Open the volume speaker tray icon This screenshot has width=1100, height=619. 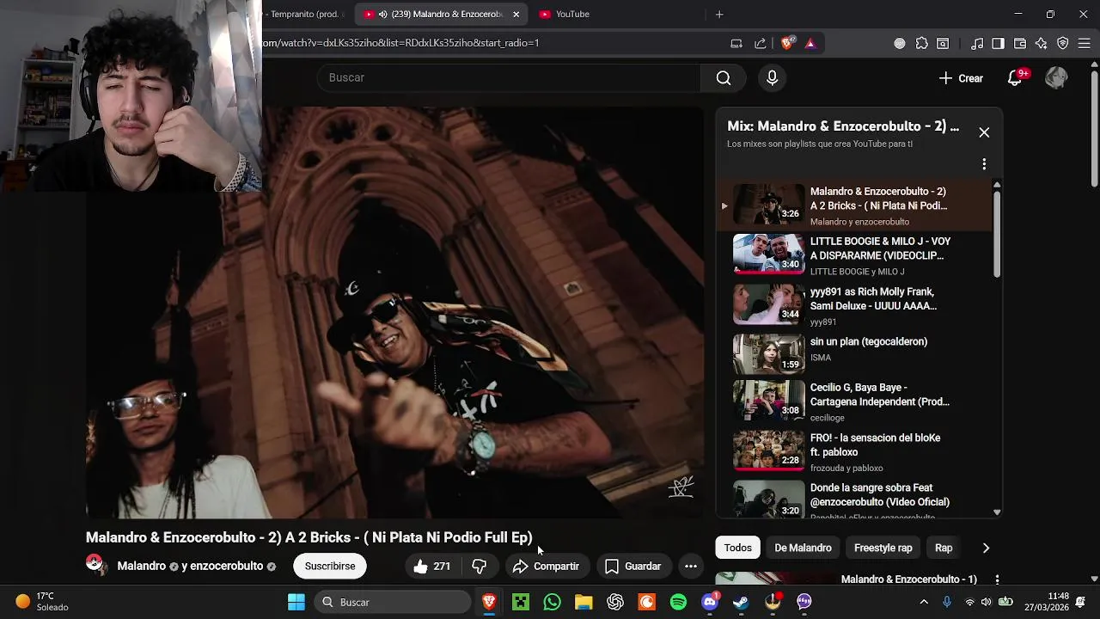coord(986,603)
